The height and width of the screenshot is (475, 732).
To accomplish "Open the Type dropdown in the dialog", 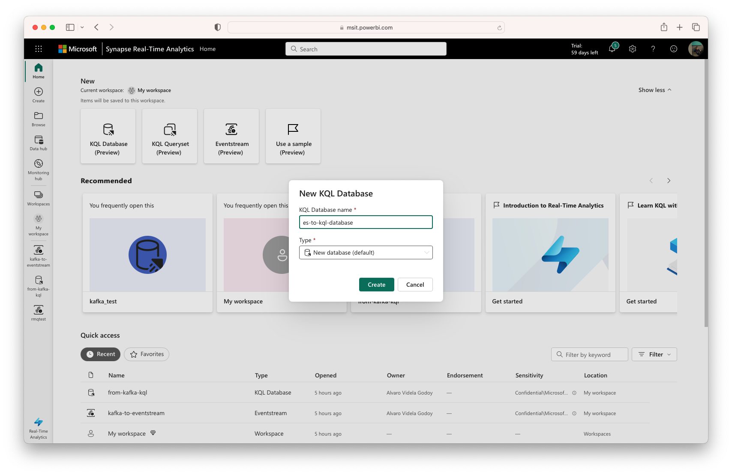I will [366, 252].
